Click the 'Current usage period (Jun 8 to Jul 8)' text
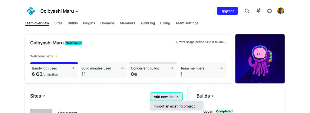The height and width of the screenshot is (113, 310). 200,42
